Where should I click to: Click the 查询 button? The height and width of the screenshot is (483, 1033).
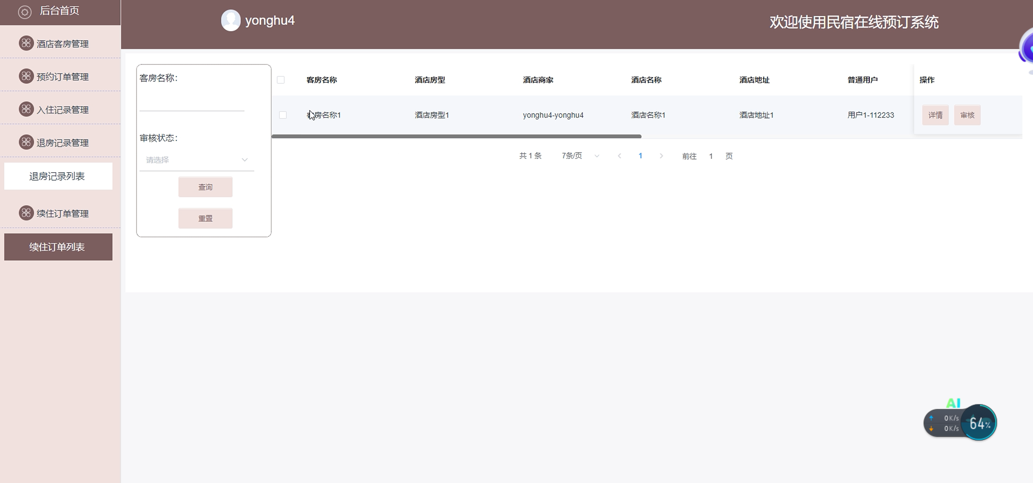[205, 187]
